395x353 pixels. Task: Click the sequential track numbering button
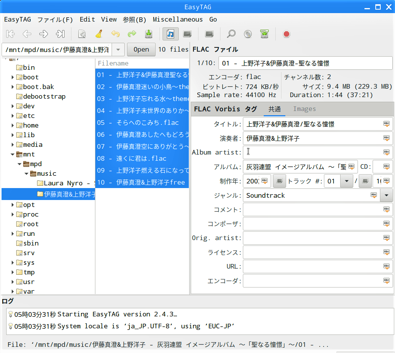(280, 181)
